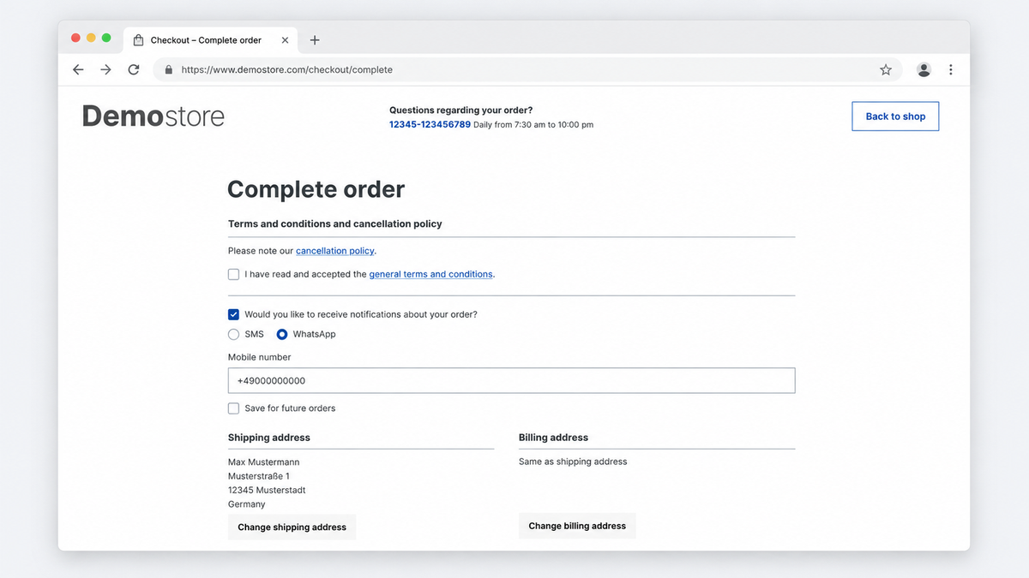Click 'Daily from 7:30 am to 10:00 pm' text
The width and height of the screenshot is (1029, 578).
click(533, 125)
